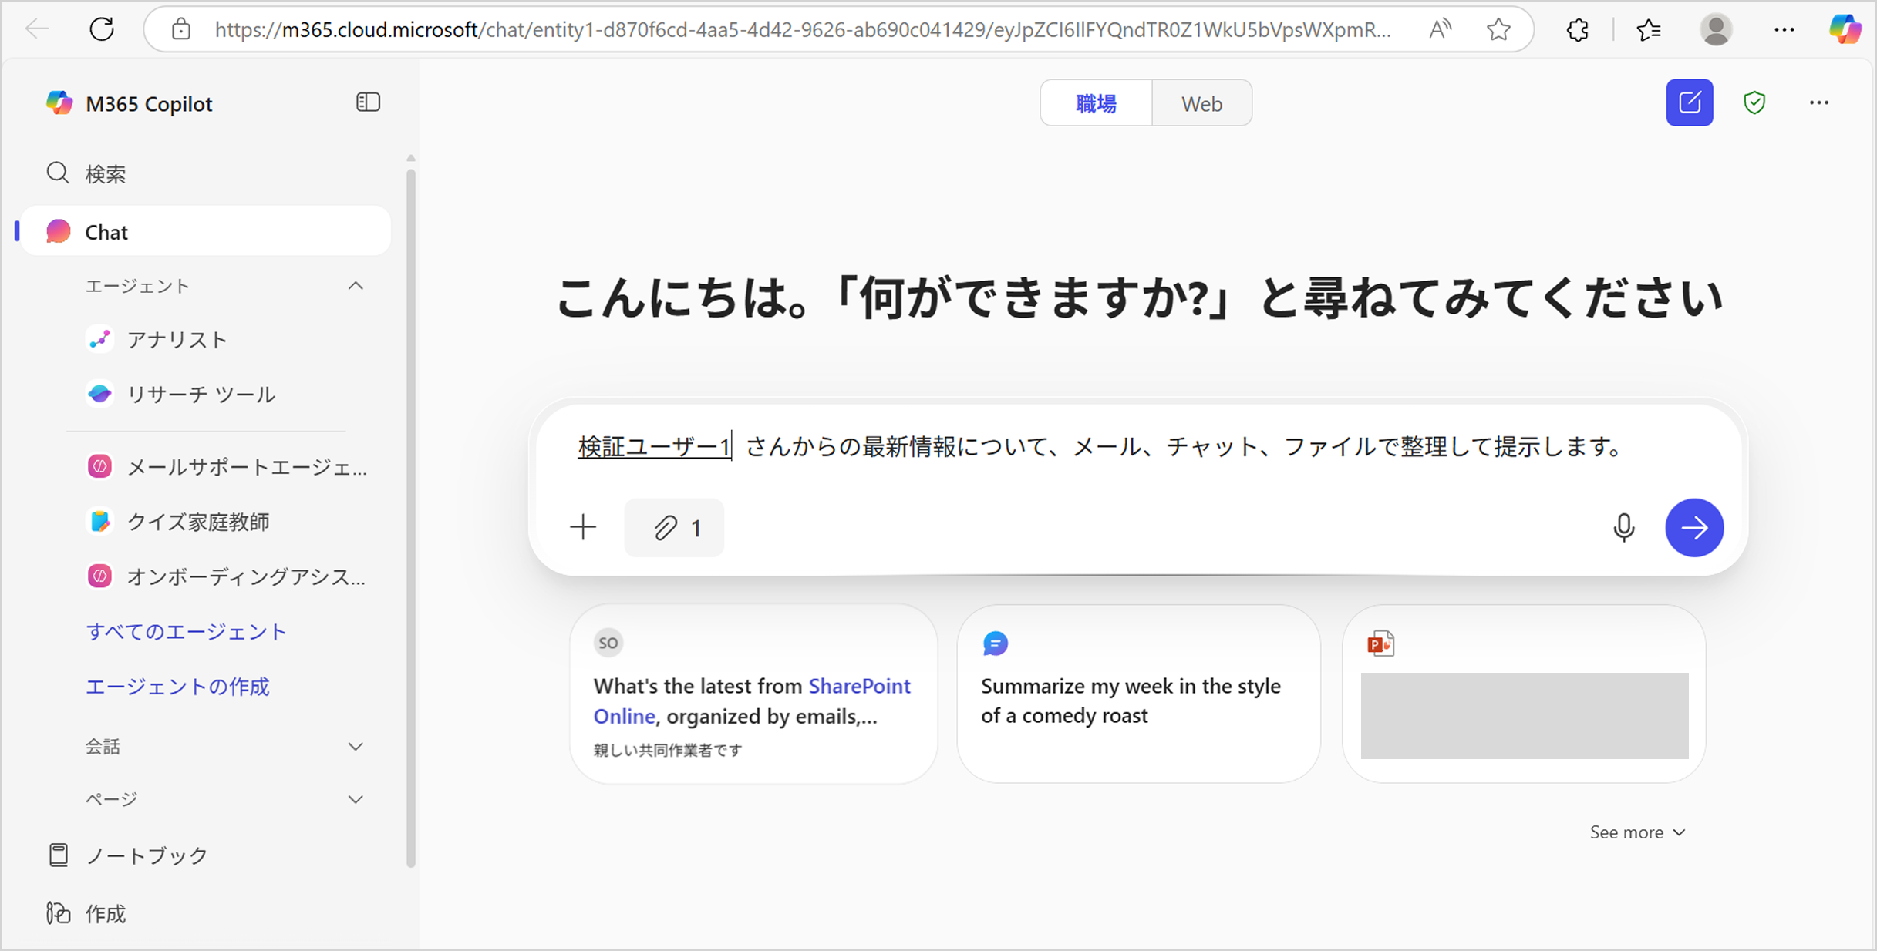Screen dimensions: 1877x951
Task: Open the Favorites list icon
Action: click(1648, 29)
